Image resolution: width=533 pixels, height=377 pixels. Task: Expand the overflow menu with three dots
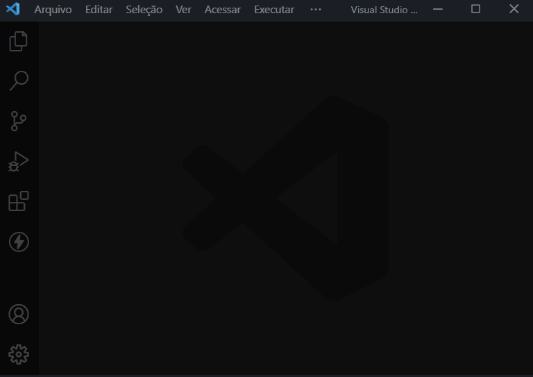click(x=316, y=10)
